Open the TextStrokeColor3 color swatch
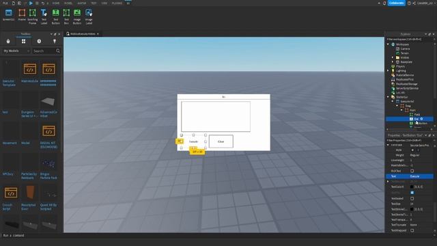Viewport: 437px width, 246px height. click(x=412, y=209)
